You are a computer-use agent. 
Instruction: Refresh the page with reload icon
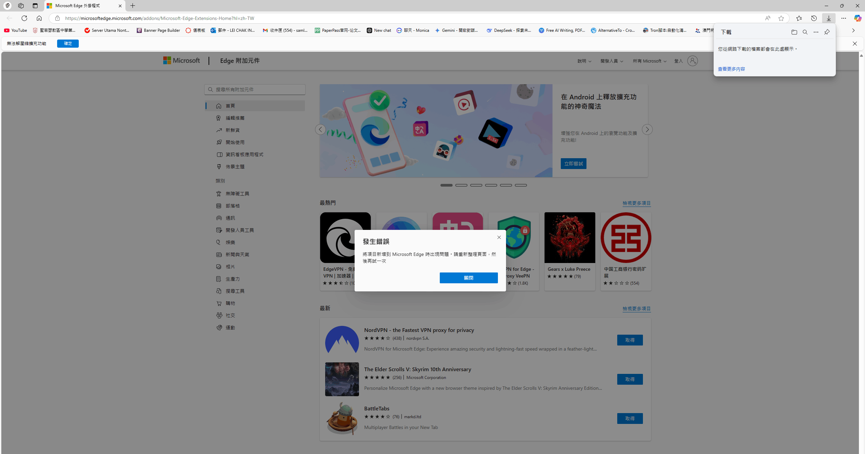point(24,18)
